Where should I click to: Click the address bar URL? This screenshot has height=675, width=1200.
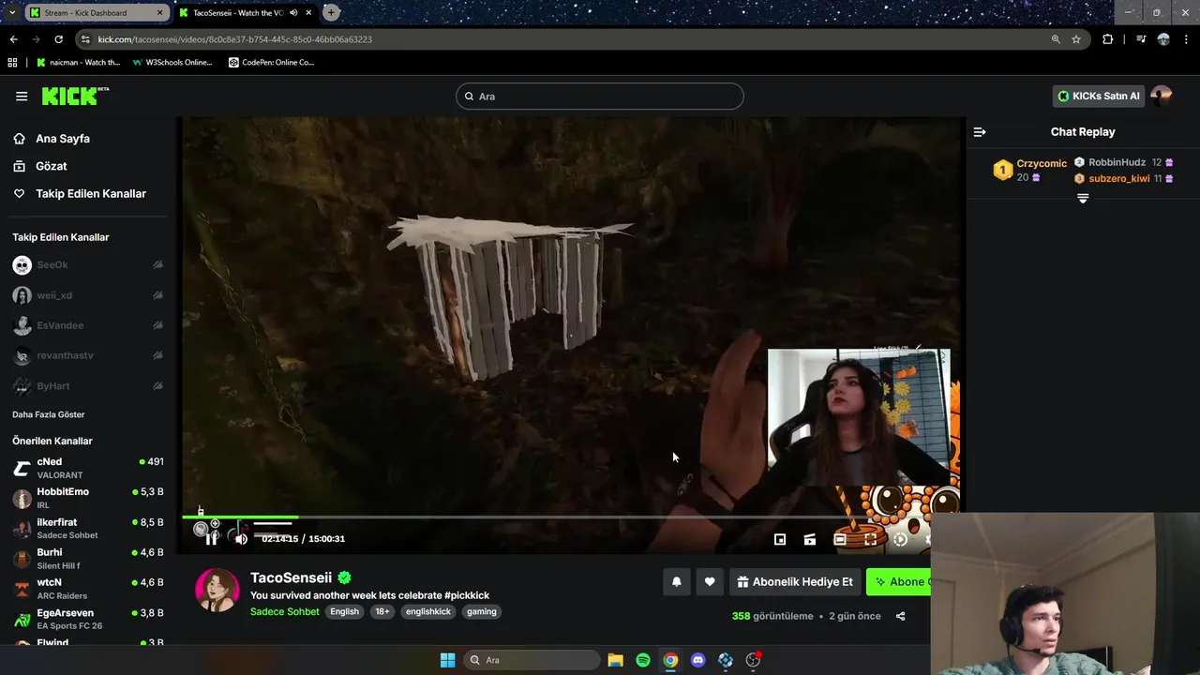pos(235,39)
